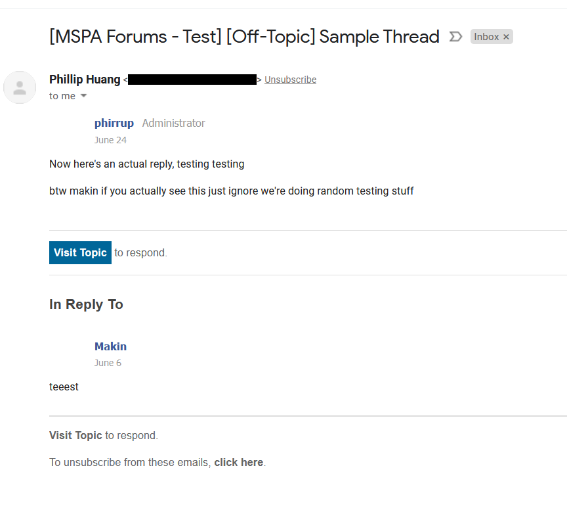
Task: Click the 'teeest' quoted reply text
Action: pos(64,386)
